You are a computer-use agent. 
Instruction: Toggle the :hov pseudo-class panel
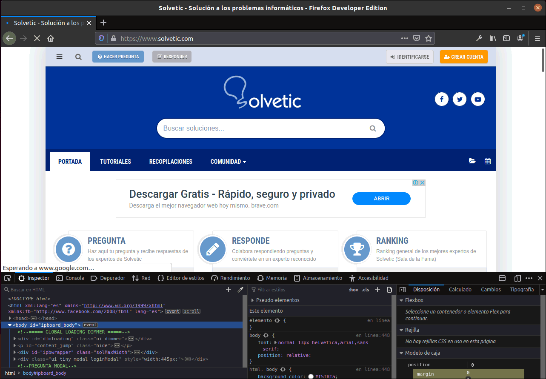tap(354, 290)
